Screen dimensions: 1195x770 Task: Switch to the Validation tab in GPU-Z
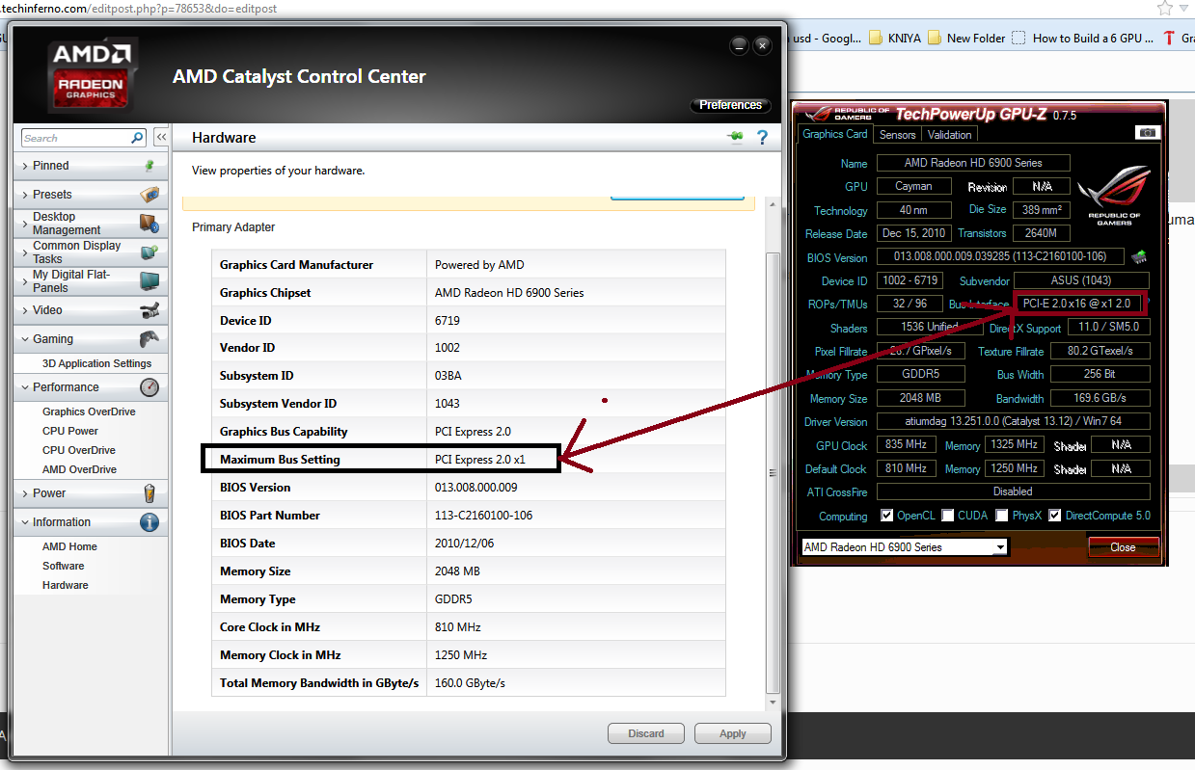coord(950,135)
